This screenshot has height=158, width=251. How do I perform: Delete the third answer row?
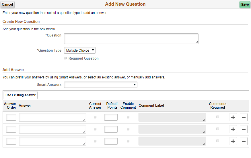[x=244, y=141]
